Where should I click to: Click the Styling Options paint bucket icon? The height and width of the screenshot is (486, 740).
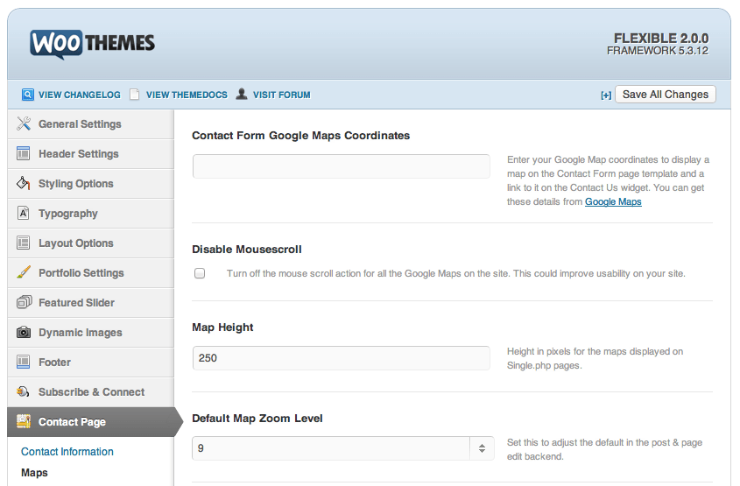point(24,183)
